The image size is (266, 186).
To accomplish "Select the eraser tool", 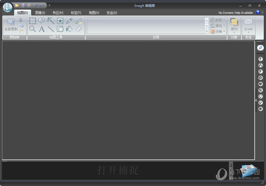I will 79,29.
